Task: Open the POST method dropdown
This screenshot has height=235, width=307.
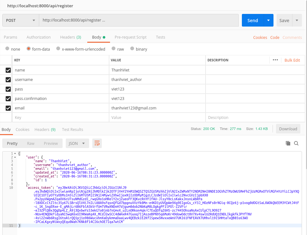Action: [20, 20]
